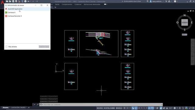The image size is (195, 110).
Task: Click the coordinates readout in status bar
Action: (106, 108)
